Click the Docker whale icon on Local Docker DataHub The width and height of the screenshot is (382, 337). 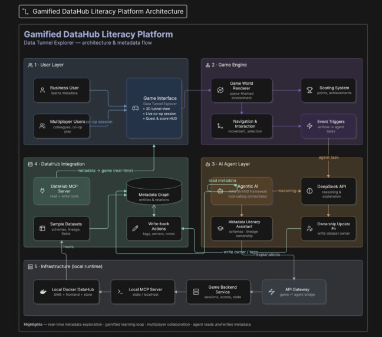click(43, 292)
